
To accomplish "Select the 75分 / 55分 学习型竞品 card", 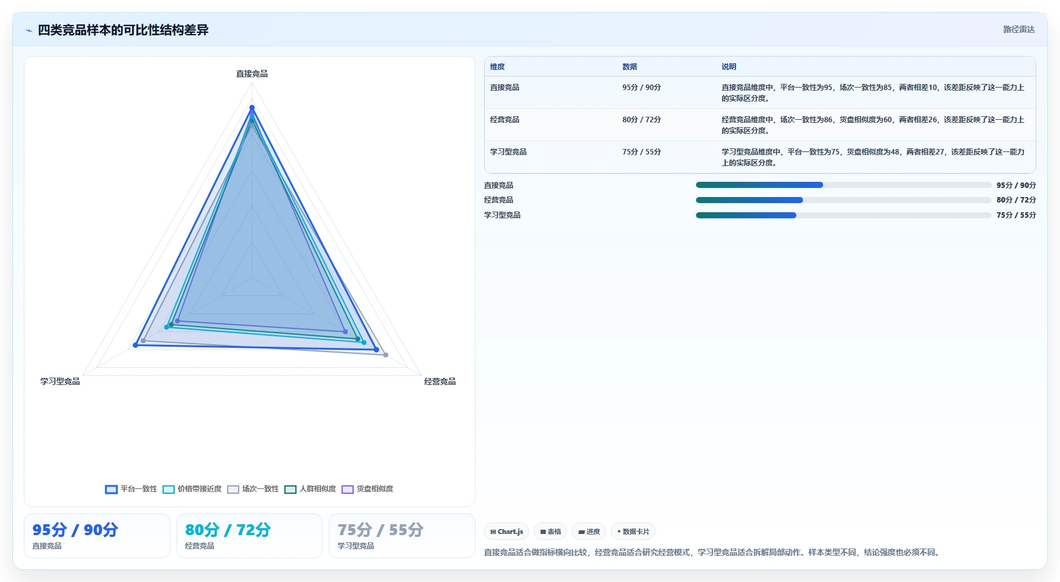I will tap(402, 536).
